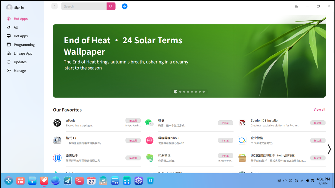The width and height of the screenshot is (335, 188).
Task: Open the View all favorites link
Action: coord(319,110)
